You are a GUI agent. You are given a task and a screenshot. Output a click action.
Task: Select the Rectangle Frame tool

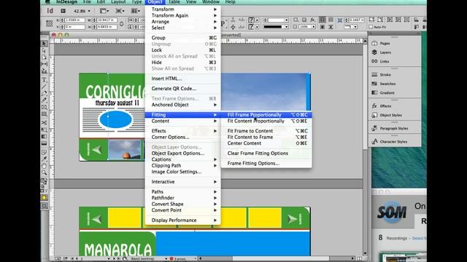pos(44,107)
